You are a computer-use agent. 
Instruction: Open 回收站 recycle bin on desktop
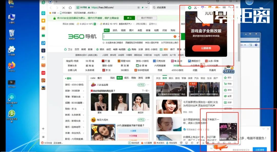point(12,34)
